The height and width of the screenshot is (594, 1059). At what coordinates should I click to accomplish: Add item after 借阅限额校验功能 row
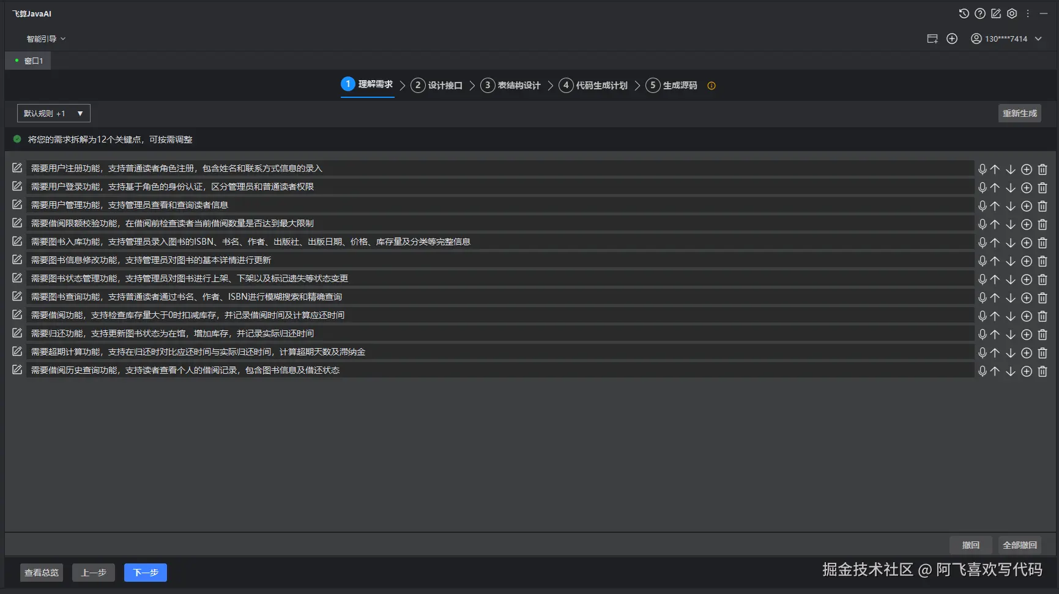point(1027,225)
